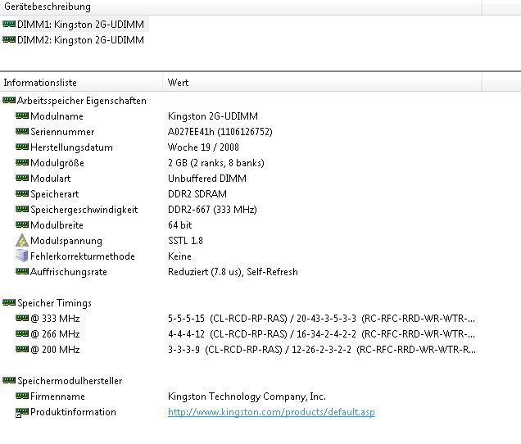Click the memory icon beside DIMM2
This screenshot has width=521, height=444.
(x=9, y=39)
